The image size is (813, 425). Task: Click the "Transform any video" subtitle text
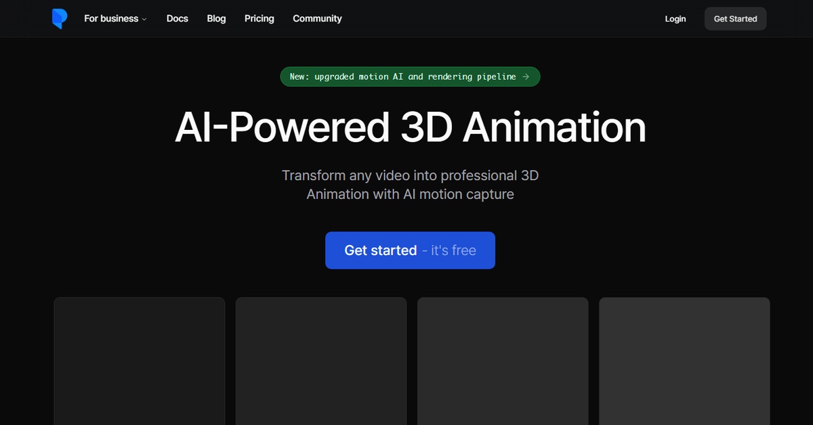(410, 175)
